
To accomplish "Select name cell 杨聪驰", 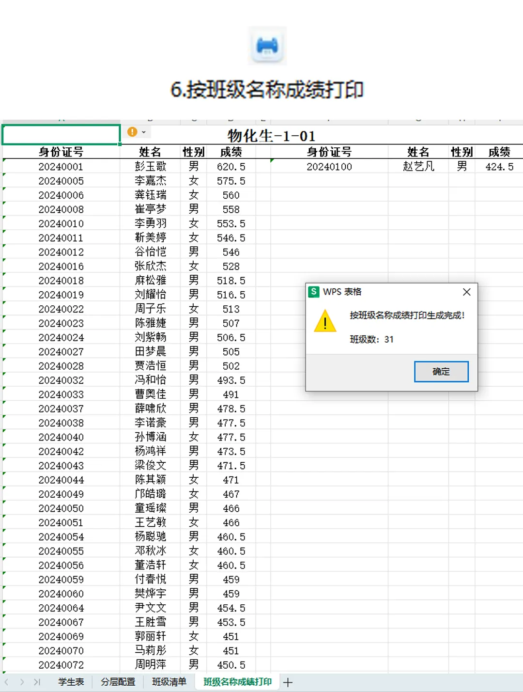I will click(150, 537).
